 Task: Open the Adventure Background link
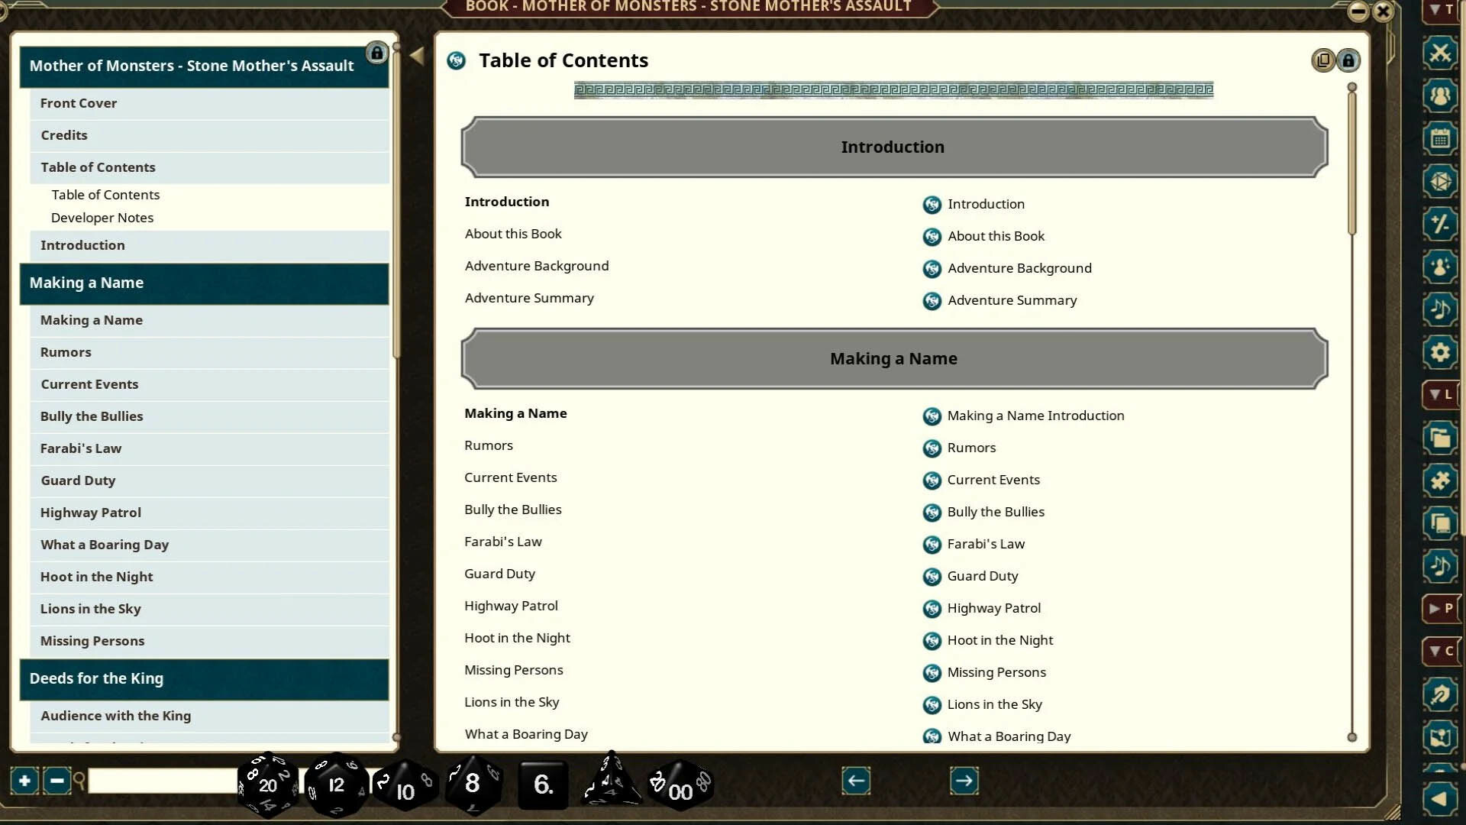(1019, 268)
